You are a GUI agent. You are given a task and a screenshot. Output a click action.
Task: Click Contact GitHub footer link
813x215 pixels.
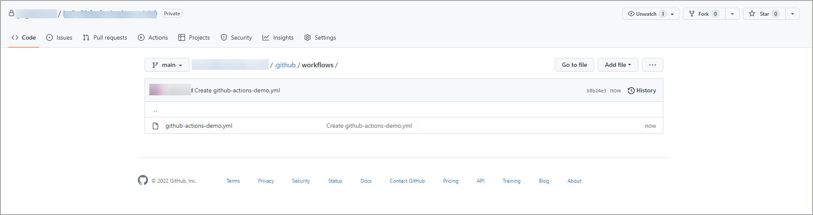point(407,181)
